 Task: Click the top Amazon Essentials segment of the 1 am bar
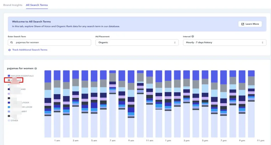point(57,75)
